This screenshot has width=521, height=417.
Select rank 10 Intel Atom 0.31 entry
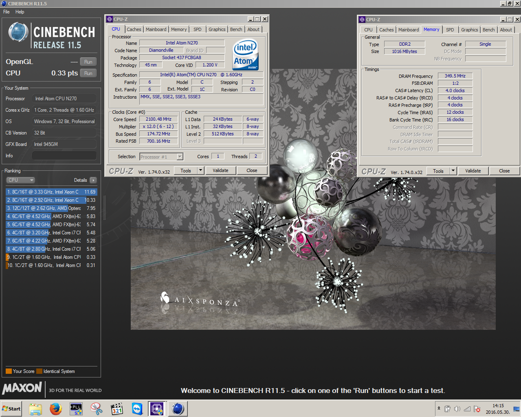coord(51,265)
